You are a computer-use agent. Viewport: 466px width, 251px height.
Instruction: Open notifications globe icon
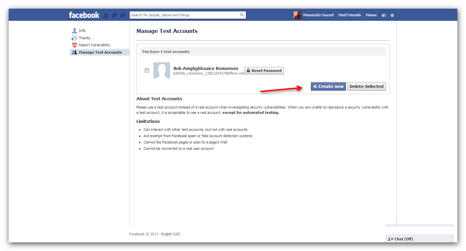click(x=123, y=15)
